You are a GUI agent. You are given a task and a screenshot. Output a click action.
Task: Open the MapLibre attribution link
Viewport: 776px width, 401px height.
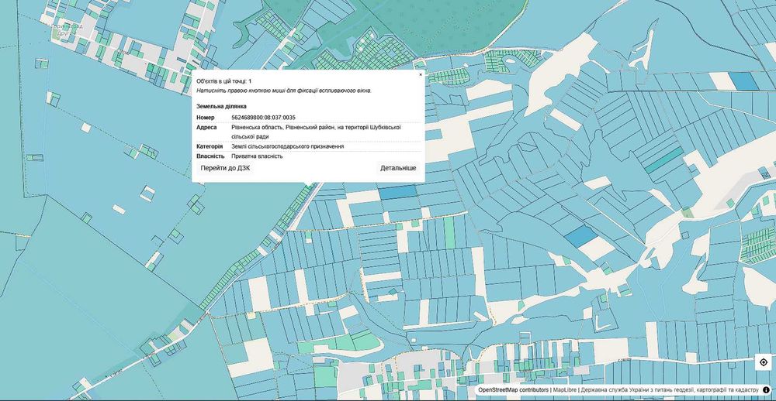(x=565, y=389)
